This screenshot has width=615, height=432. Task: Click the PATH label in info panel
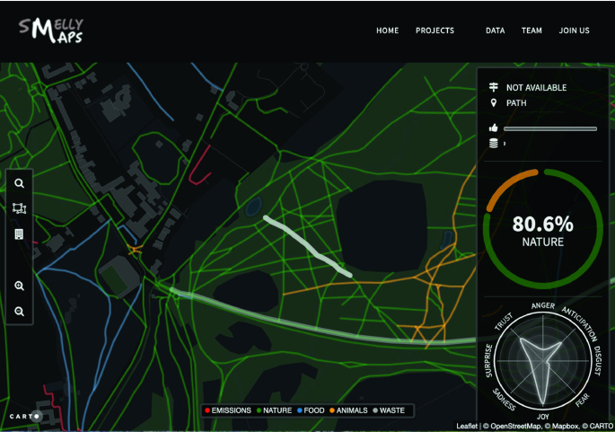pos(516,103)
